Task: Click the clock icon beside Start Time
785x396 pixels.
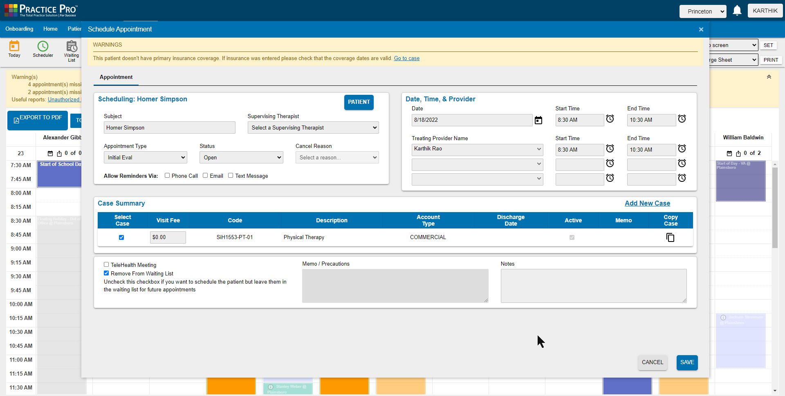Action: [610, 119]
